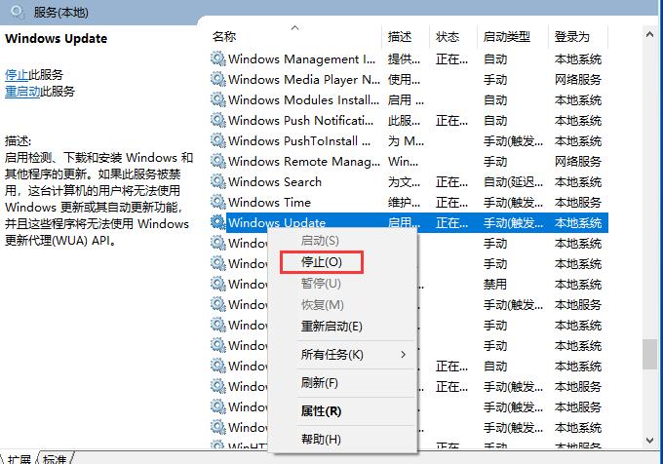Choose 刷新(F) in the context menu

click(x=320, y=382)
